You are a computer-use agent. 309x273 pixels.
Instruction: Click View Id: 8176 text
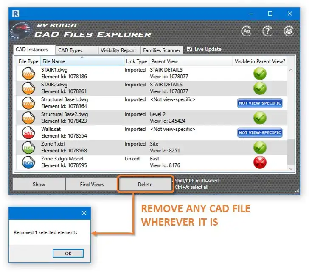(x=165, y=165)
